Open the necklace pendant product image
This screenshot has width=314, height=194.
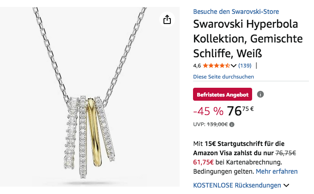point(90,97)
